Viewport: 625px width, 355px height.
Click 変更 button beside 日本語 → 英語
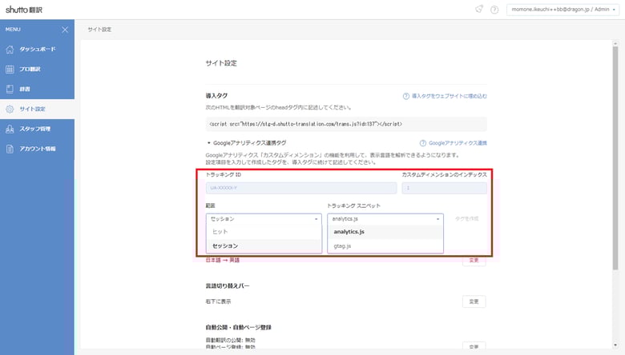click(474, 261)
